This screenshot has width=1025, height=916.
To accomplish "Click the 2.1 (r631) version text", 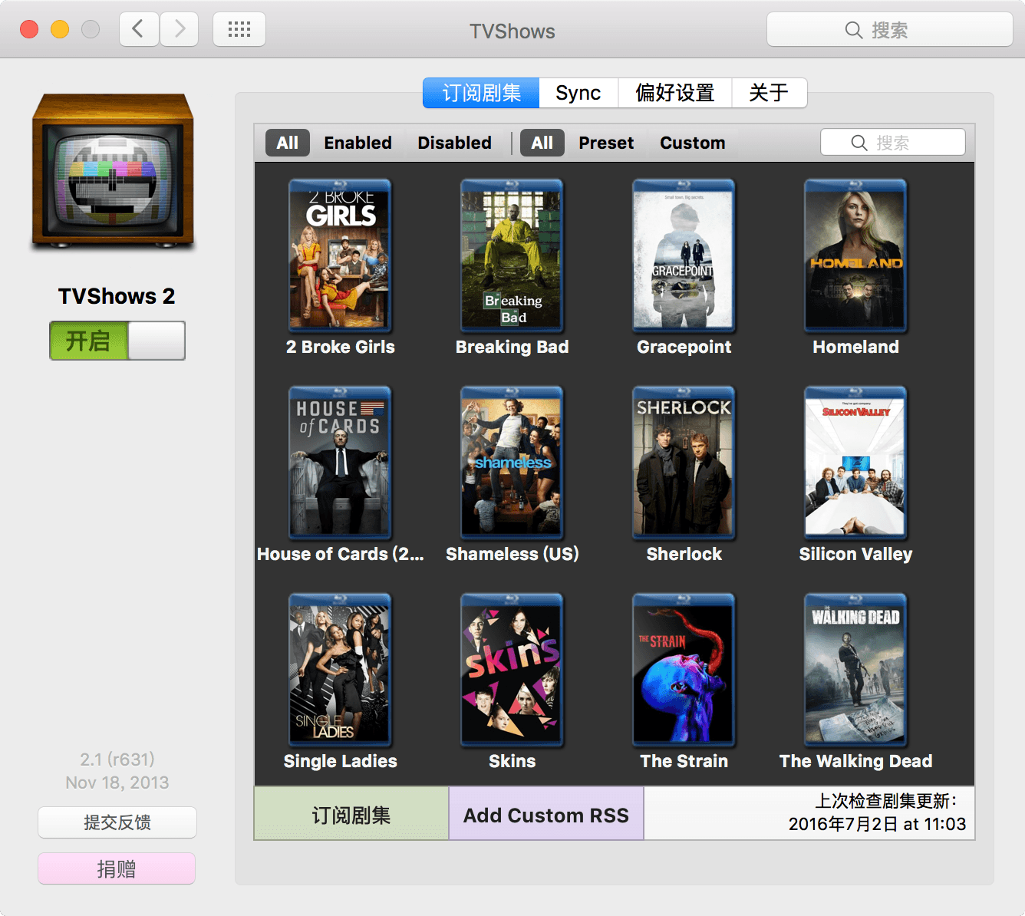I will pyautogui.click(x=117, y=759).
